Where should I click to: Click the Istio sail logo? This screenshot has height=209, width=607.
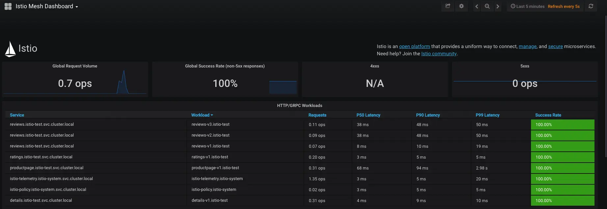pyautogui.click(x=10, y=49)
